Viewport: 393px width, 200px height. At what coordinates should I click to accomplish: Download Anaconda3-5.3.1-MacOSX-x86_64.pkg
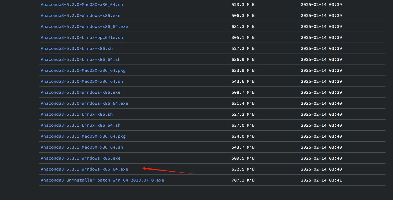click(x=83, y=136)
